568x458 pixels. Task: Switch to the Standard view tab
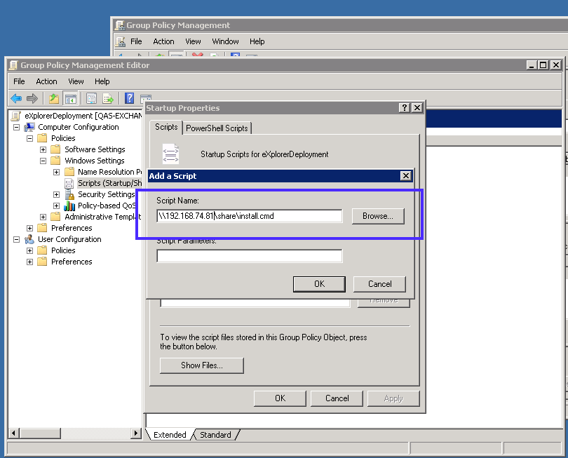(x=215, y=435)
